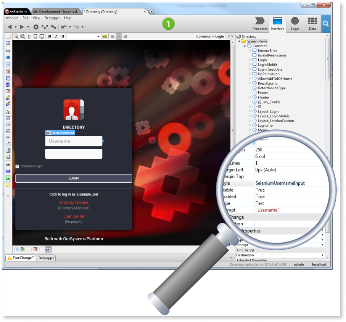Image resolution: width=346 pixels, height=322 pixels.
Task: Toggle italic formatting in the style toolbar
Action: pos(55,36)
